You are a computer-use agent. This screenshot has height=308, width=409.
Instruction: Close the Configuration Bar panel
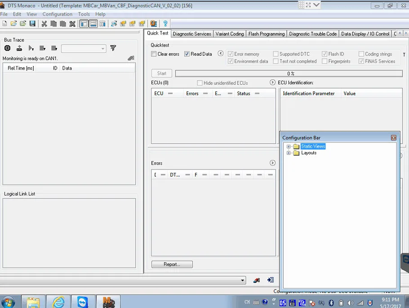[394, 138]
